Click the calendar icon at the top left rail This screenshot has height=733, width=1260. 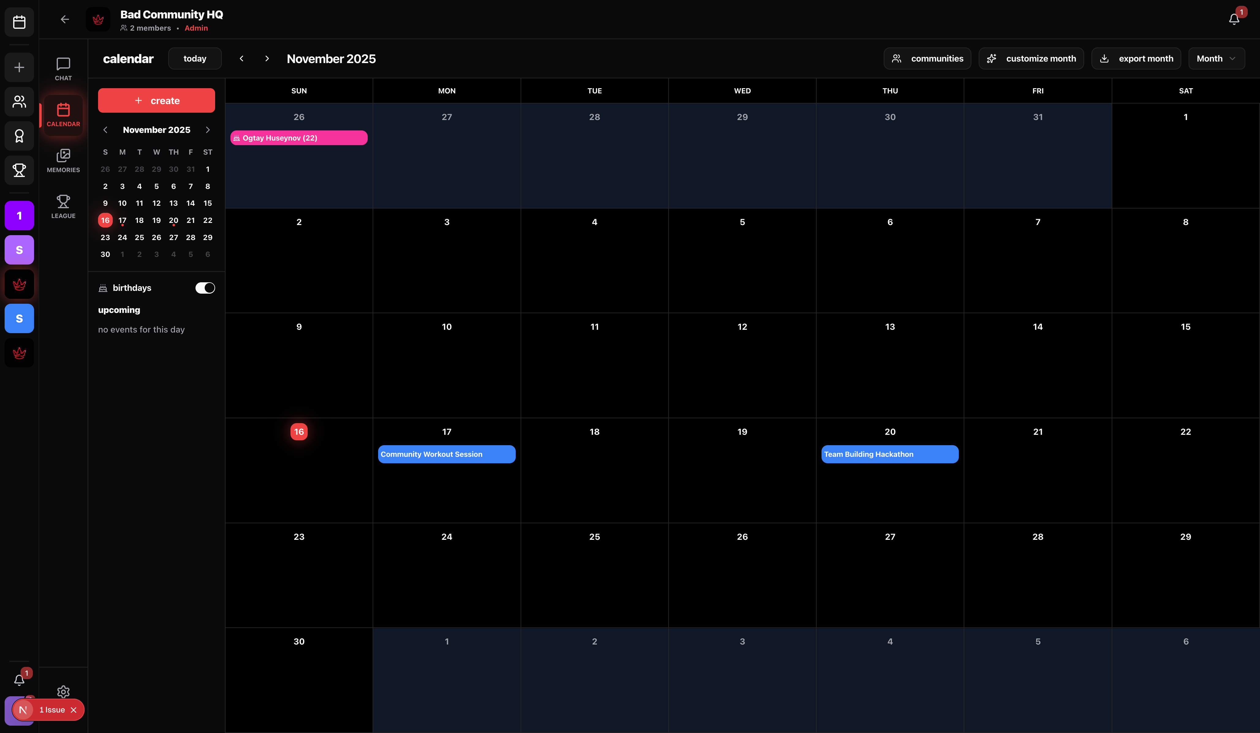19,22
